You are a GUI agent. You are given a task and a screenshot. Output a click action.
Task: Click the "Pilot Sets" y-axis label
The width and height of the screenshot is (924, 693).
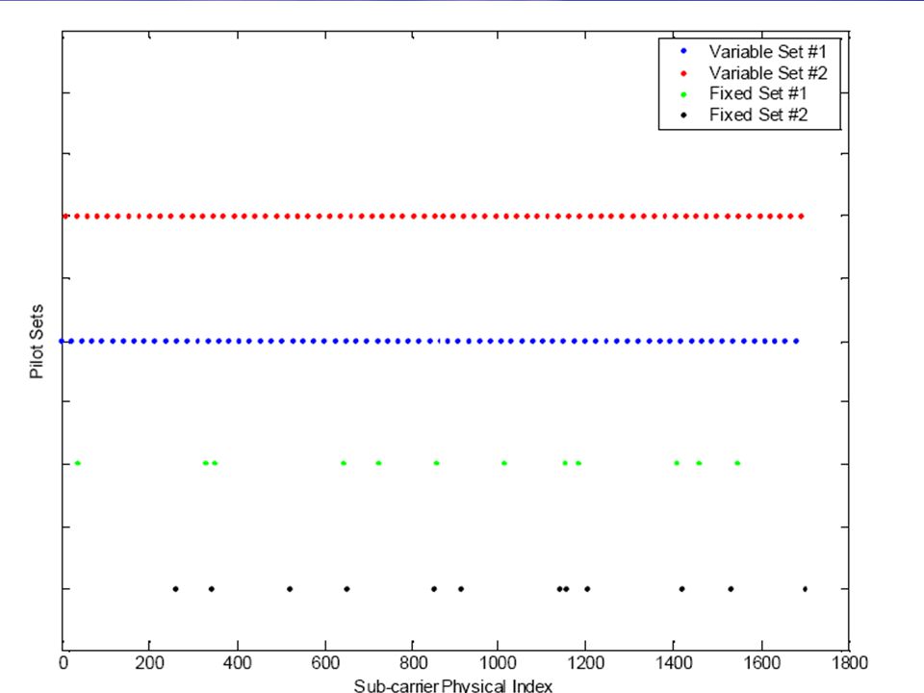pyautogui.click(x=37, y=341)
